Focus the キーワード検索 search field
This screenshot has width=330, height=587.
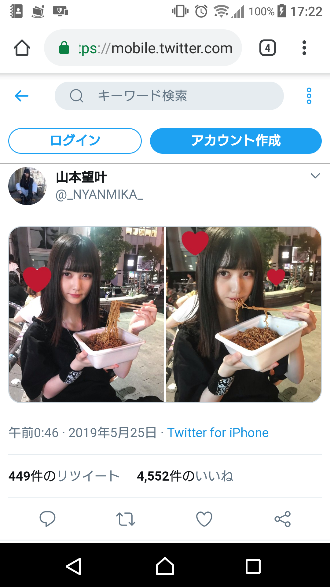point(169,96)
